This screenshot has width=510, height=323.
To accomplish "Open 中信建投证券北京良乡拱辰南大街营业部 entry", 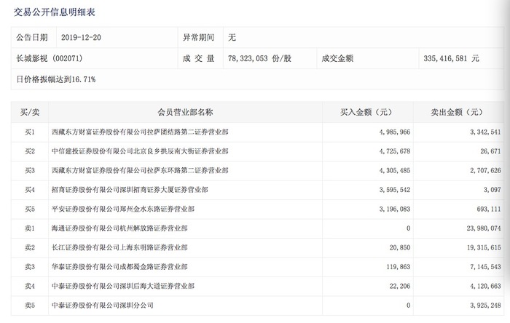I will 140,151.
